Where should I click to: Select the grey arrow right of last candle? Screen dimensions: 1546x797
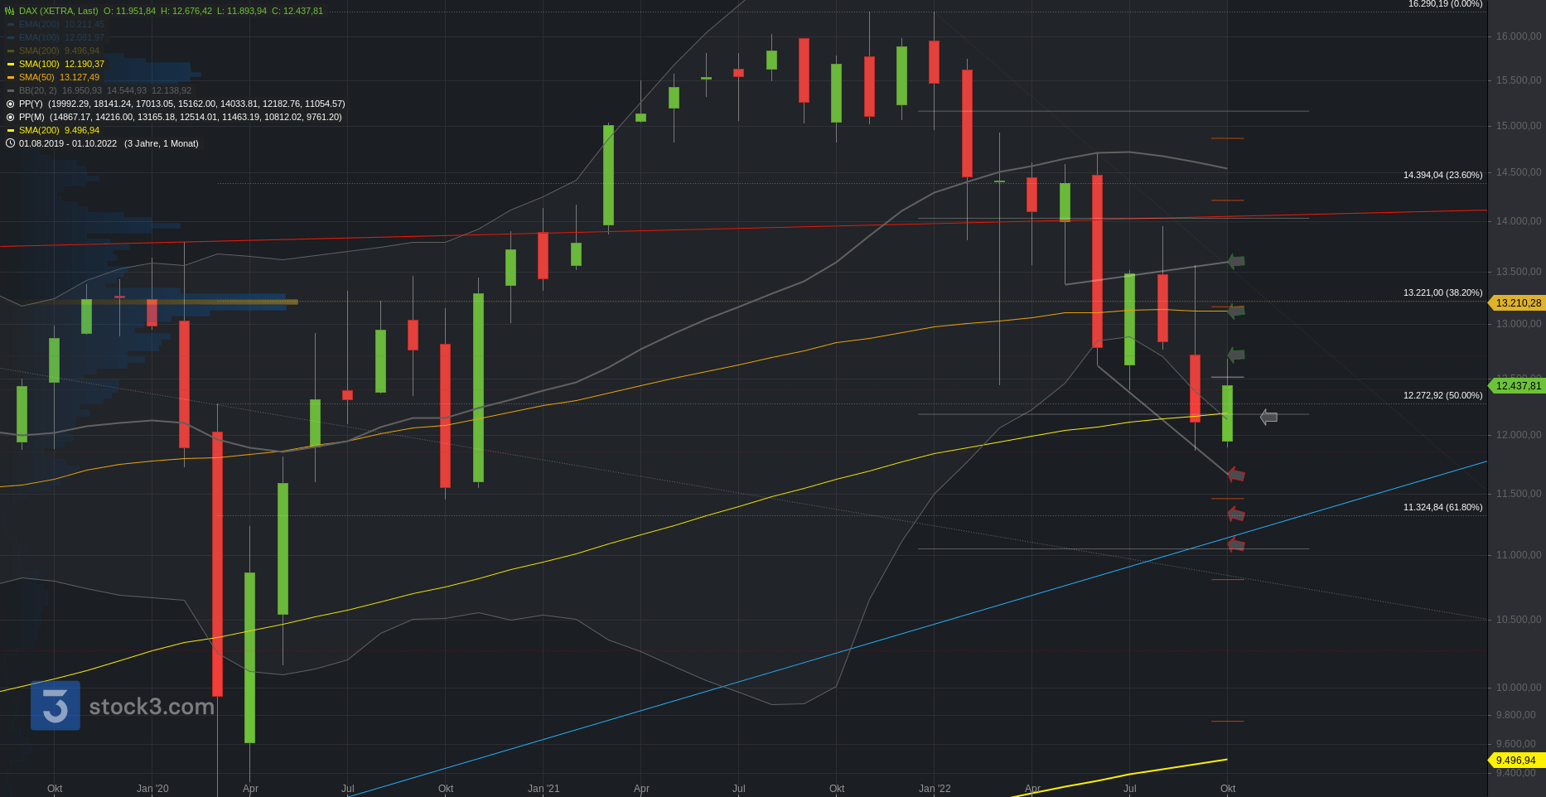click(1268, 418)
